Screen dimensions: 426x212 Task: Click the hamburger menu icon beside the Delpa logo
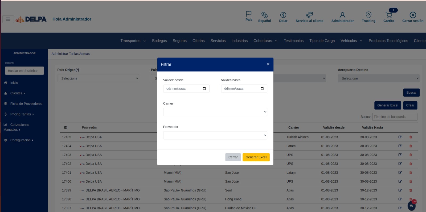(8, 19)
